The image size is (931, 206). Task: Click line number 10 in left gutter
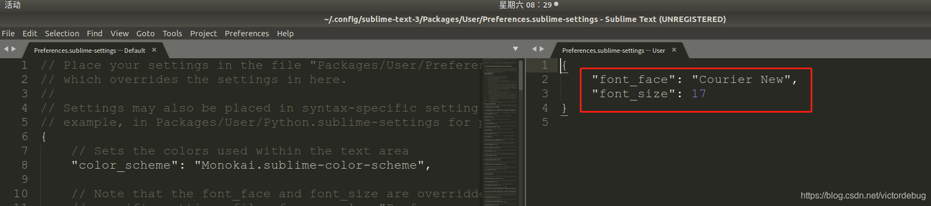(21, 193)
